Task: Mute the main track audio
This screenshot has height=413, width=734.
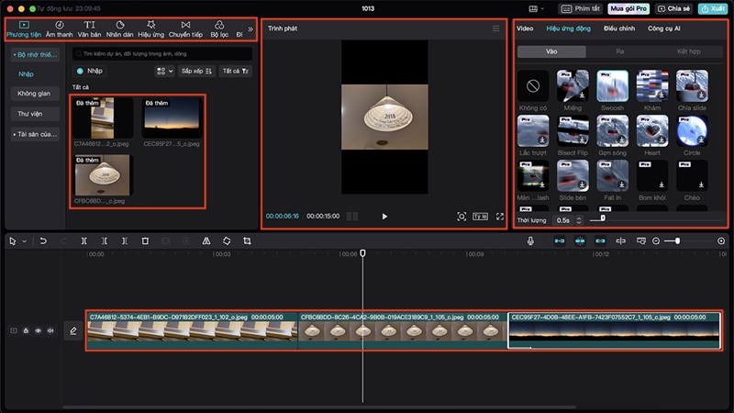Action: (x=50, y=330)
